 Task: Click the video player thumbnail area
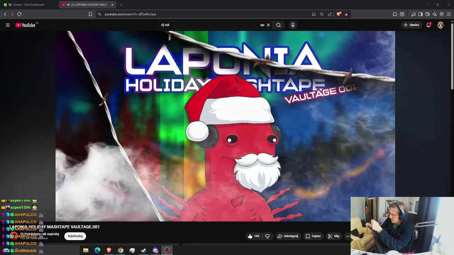click(225, 126)
